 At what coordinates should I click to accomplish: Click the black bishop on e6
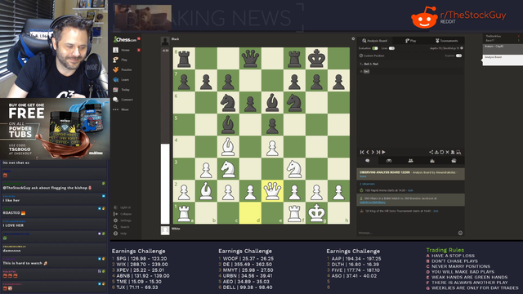coord(272,103)
